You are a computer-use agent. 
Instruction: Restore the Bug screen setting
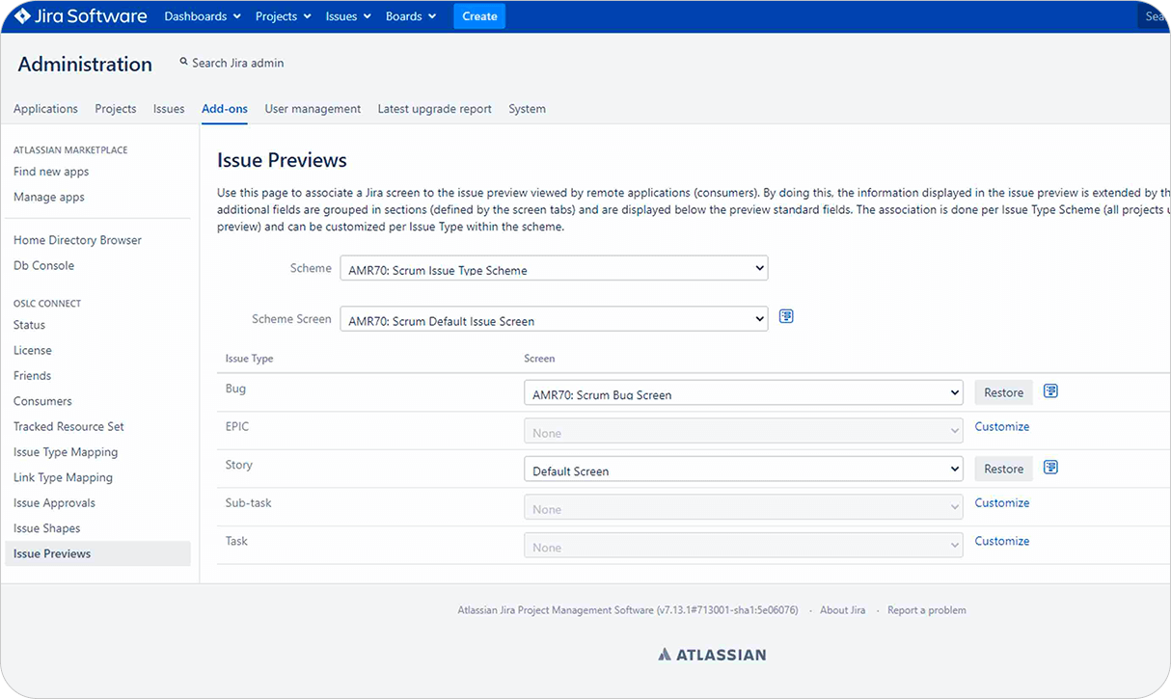[1003, 392]
